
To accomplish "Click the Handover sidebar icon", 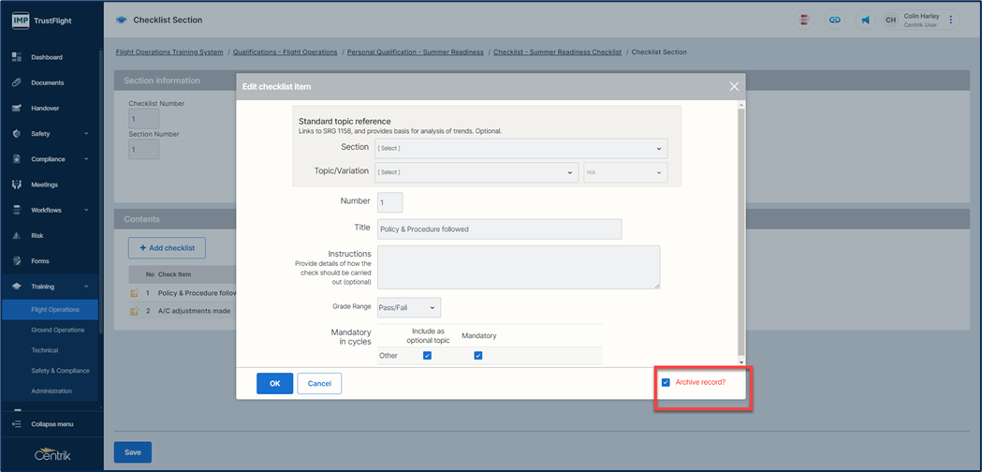I will 17,108.
